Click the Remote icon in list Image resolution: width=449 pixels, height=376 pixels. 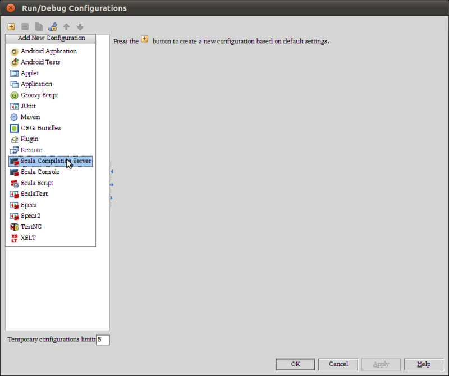[14, 150]
